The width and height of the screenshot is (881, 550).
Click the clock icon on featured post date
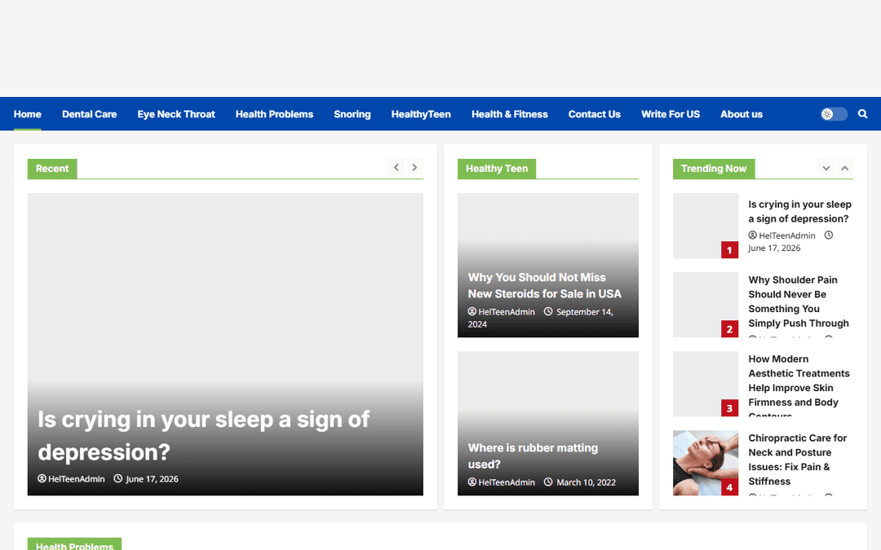point(118,479)
